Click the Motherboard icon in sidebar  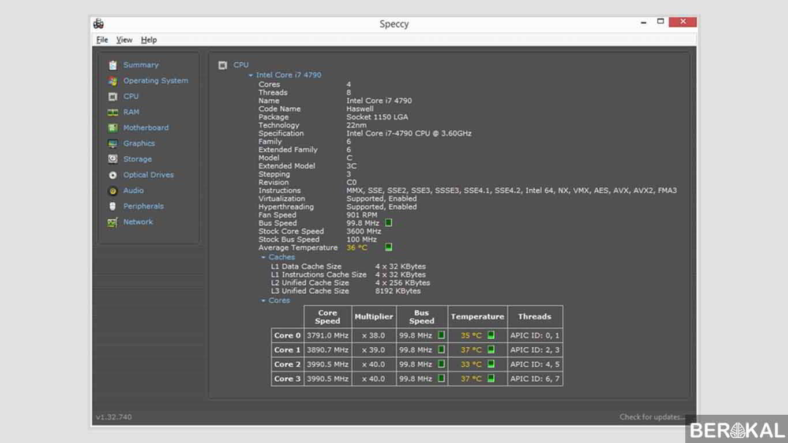pyautogui.click(x=112, y=127)
